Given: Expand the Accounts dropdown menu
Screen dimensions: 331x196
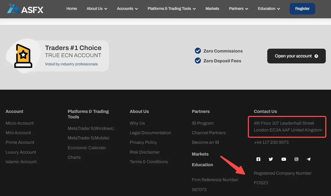Looking at the screenshot, I should click(x=127, y=9).
